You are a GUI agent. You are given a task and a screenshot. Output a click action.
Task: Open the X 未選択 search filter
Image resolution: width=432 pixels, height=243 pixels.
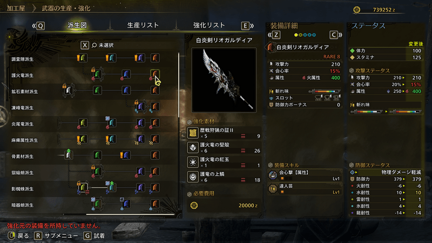pos(97,45)
